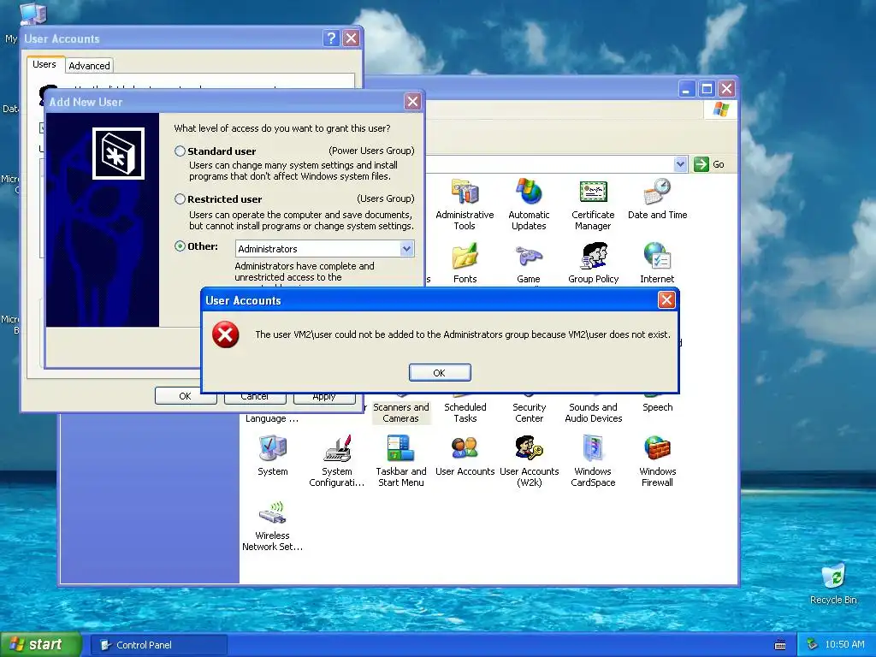Open the Start menu

(41, 644)
